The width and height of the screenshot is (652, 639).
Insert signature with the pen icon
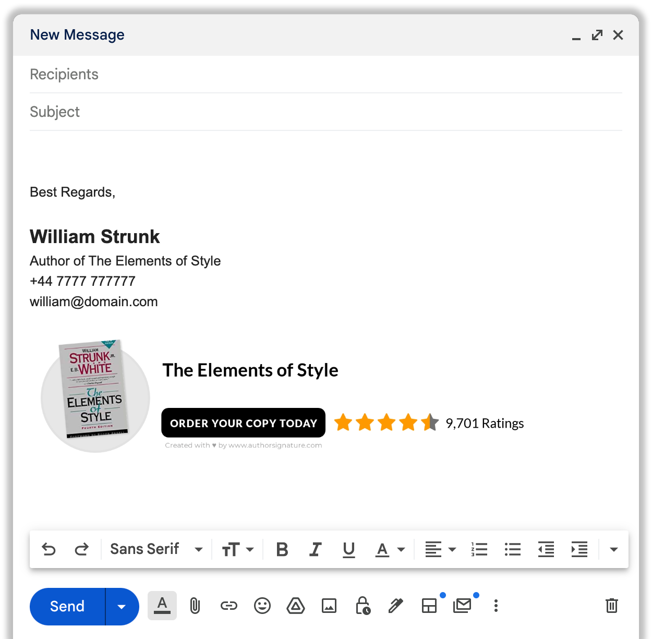396,606
